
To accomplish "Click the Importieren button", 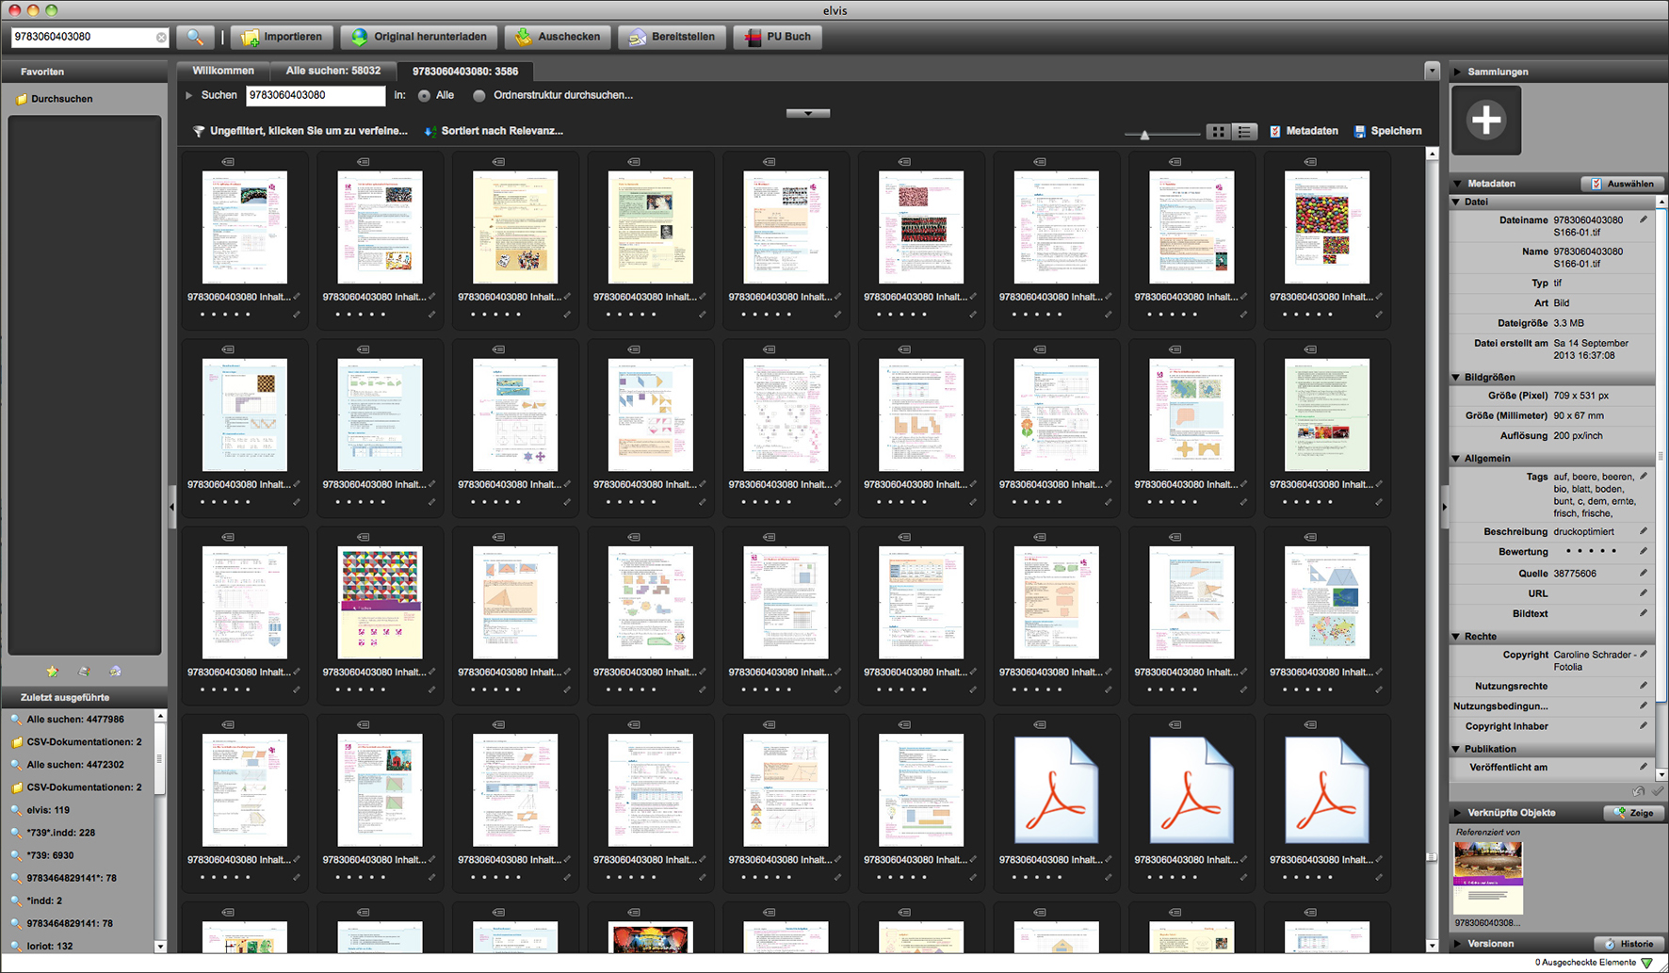I will (x=282, y=37).
